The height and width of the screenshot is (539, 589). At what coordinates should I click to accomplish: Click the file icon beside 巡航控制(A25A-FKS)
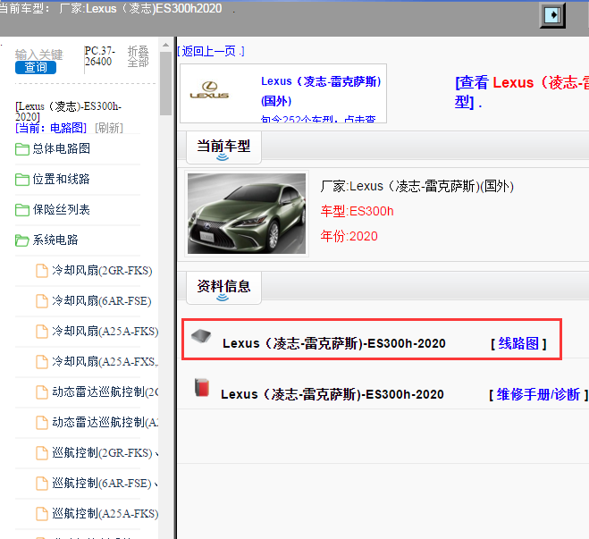tap(42, 514)
